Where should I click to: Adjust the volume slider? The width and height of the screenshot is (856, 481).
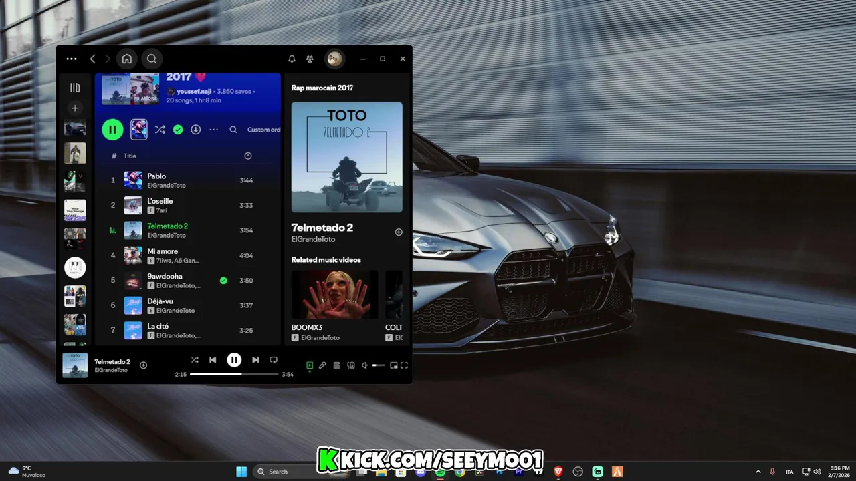click(x=379, y=365)
